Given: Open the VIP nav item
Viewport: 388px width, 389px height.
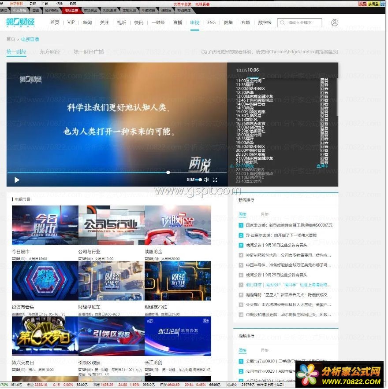Looking at the screenshot, I should [x=71, y=22].
